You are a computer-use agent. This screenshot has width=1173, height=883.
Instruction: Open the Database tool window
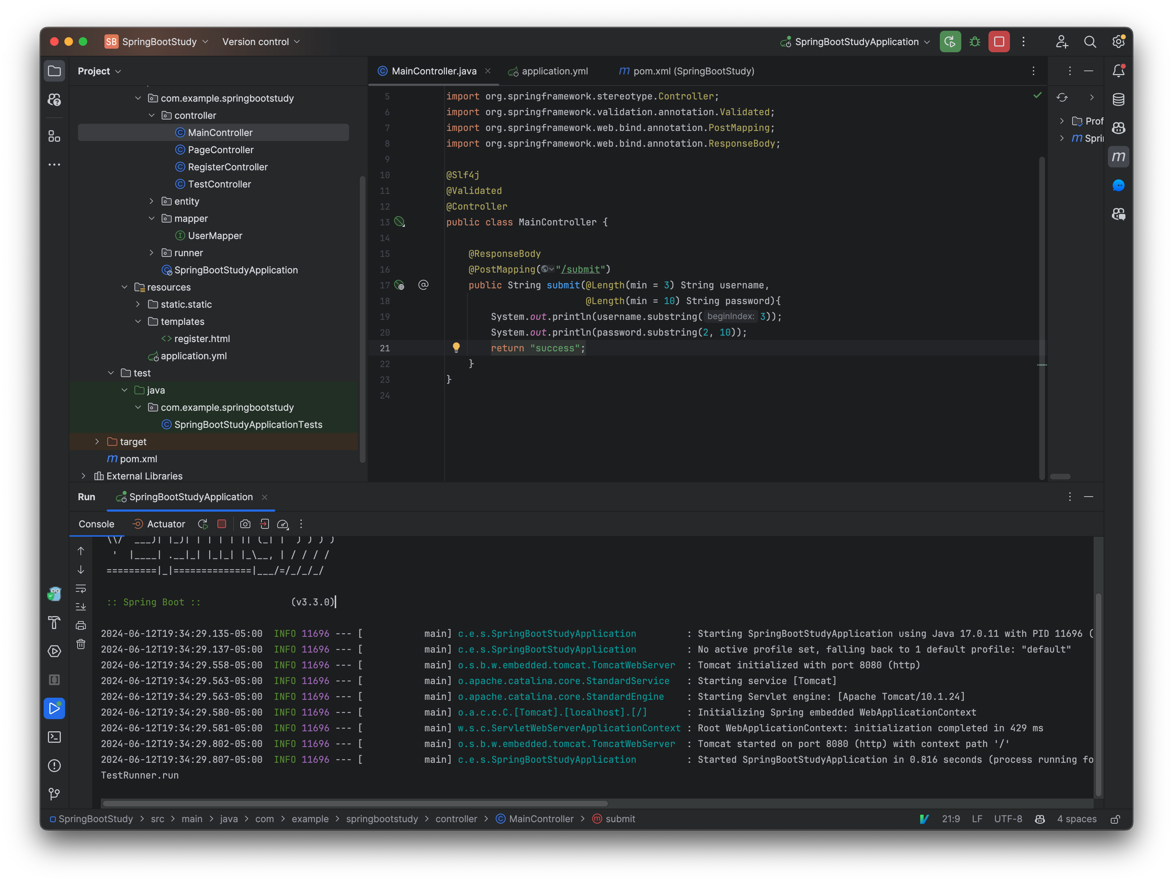[1119, 99]
